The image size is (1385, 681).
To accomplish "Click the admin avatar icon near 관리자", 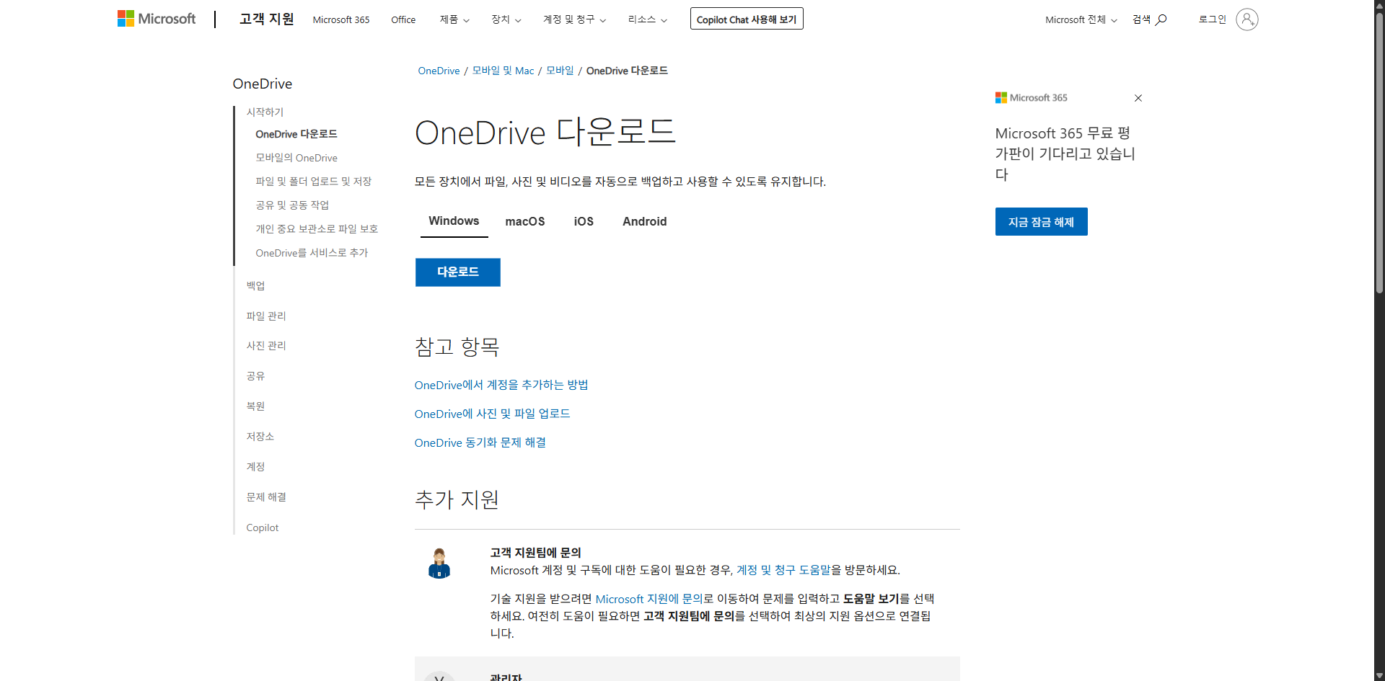I will pos(439,676).
